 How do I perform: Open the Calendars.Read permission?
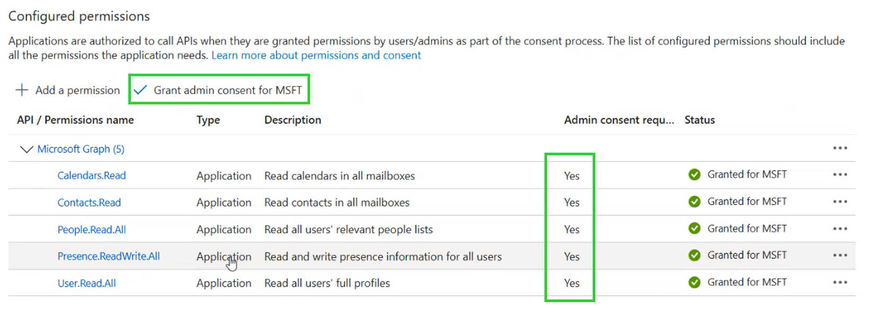[92, 175]
